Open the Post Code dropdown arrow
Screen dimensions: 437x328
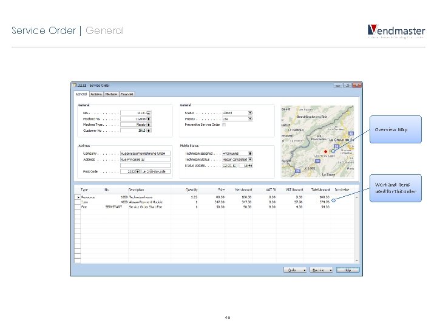coord(137,171)
